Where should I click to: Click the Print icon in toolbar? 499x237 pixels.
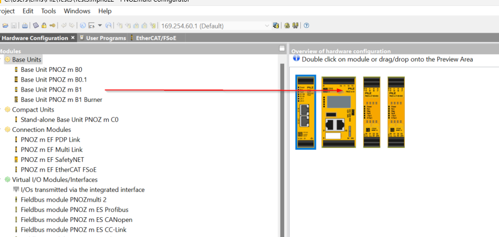click(25, 26)
